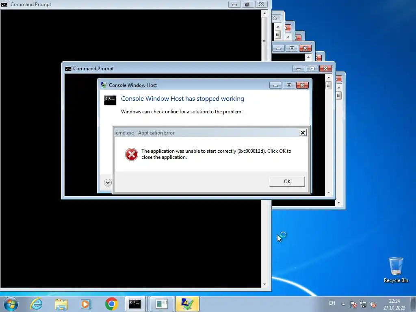This screenshot has height=312, width=416.
Task: Show hidden tray icons arrow
Action: point(343,304)
